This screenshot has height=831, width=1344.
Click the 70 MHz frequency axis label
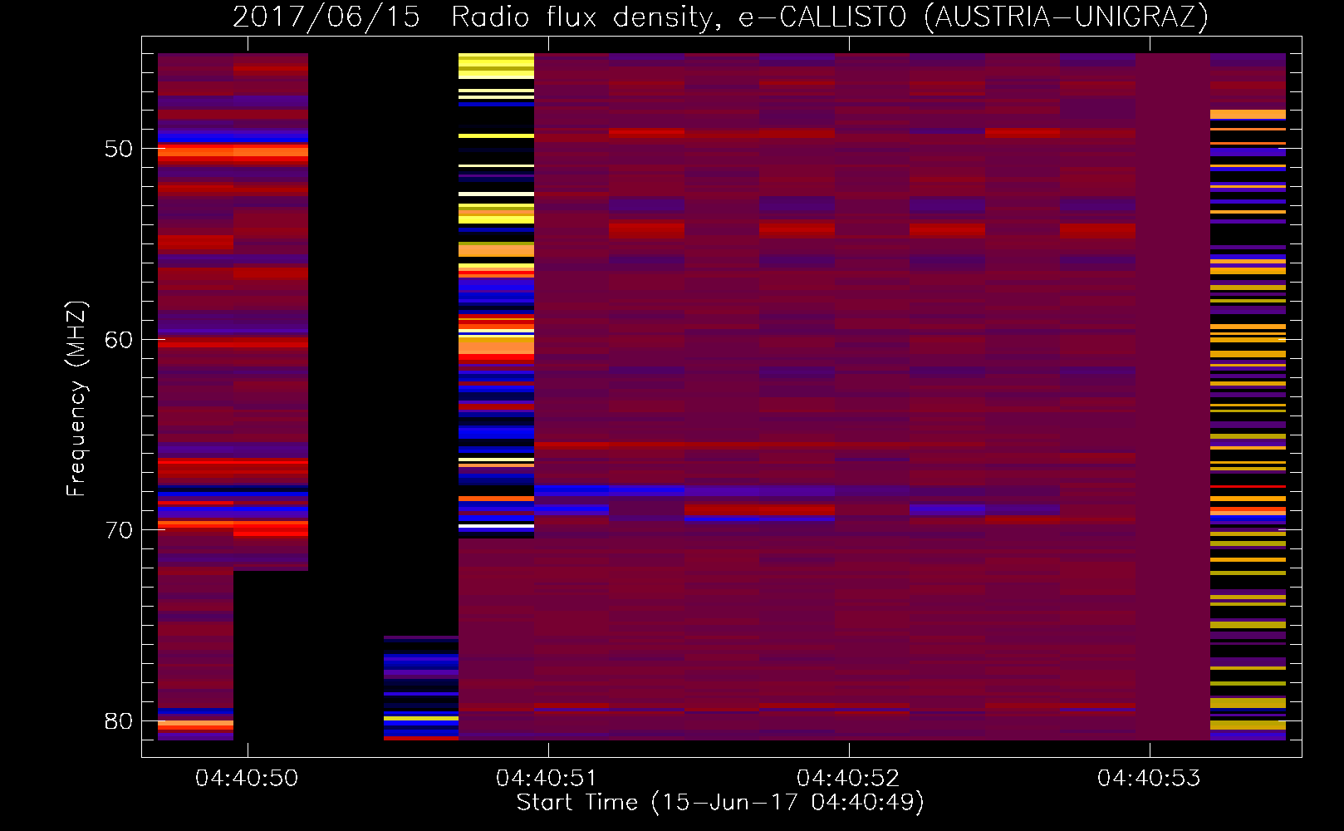119,530
